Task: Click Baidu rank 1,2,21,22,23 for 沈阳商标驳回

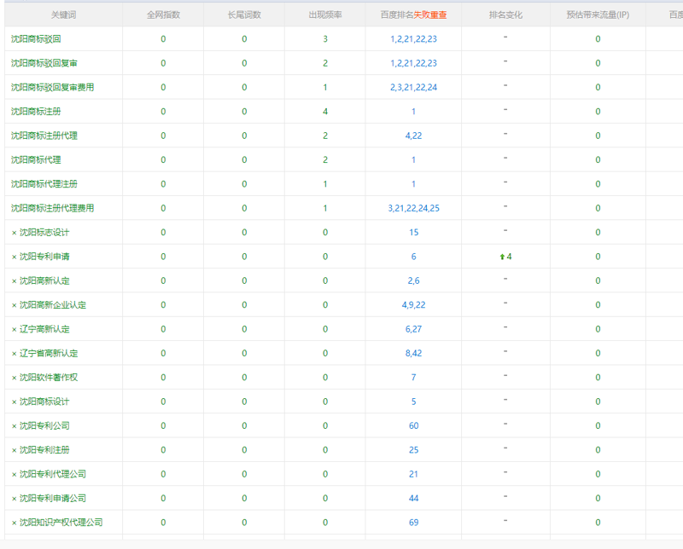Action: click(x=413, y=39)
